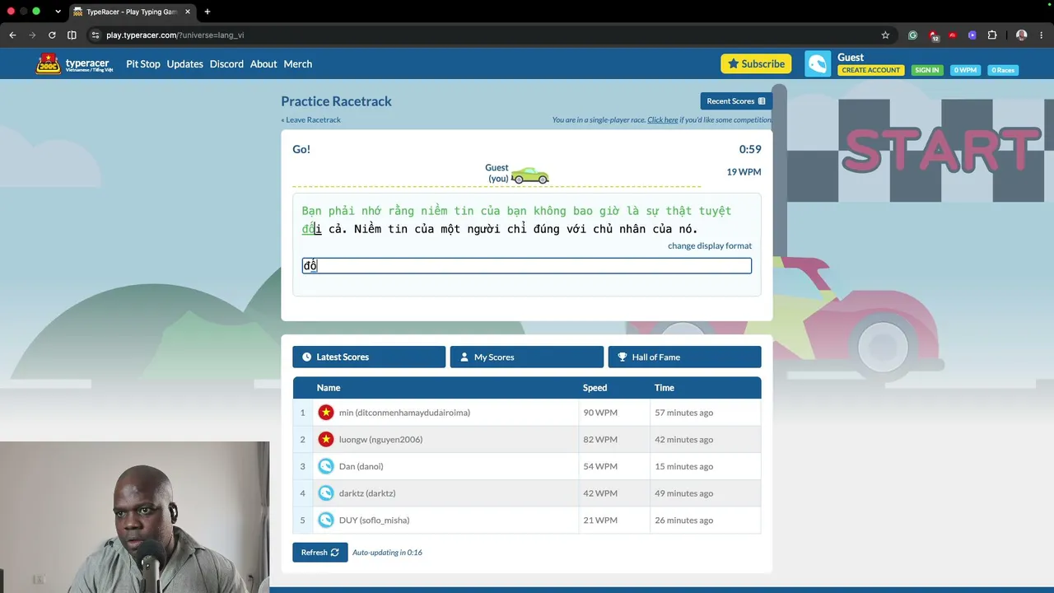Open the Updates page

(x=184, y=64)
